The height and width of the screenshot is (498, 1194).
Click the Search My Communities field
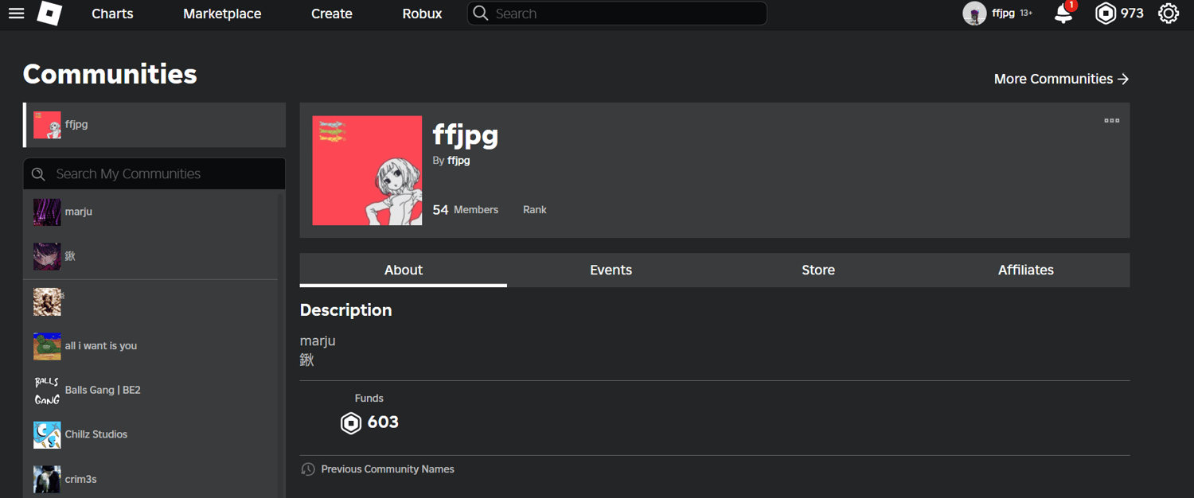pos(154,173)
